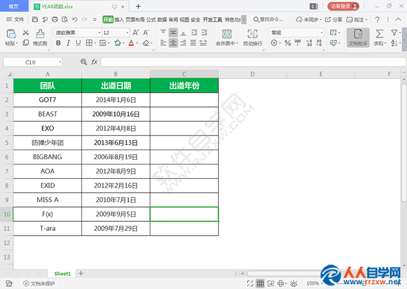Switch to the 插入 ribbon tab
Screen dimensions: 407x289
tap(119, 20)
